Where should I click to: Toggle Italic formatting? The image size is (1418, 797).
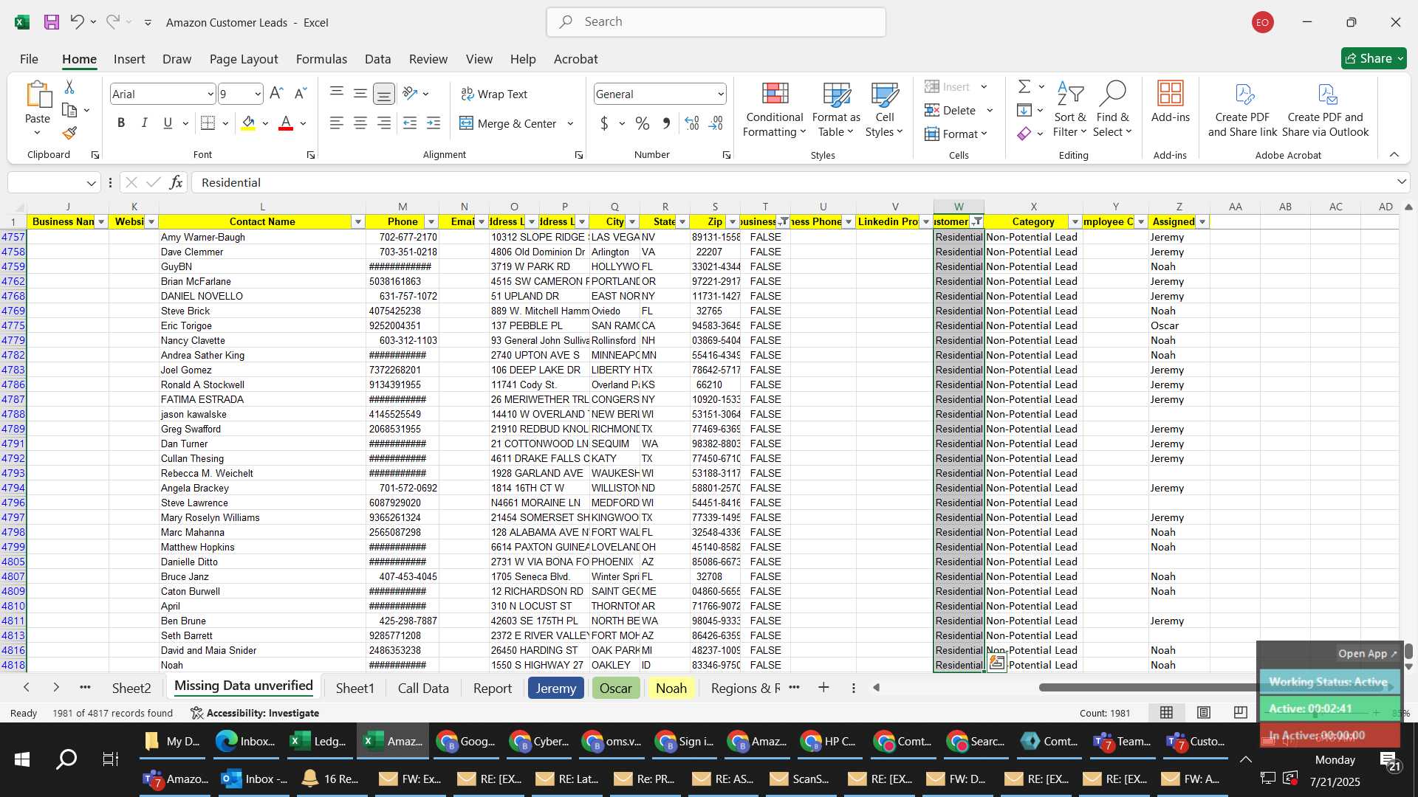(x=145, y=123)
